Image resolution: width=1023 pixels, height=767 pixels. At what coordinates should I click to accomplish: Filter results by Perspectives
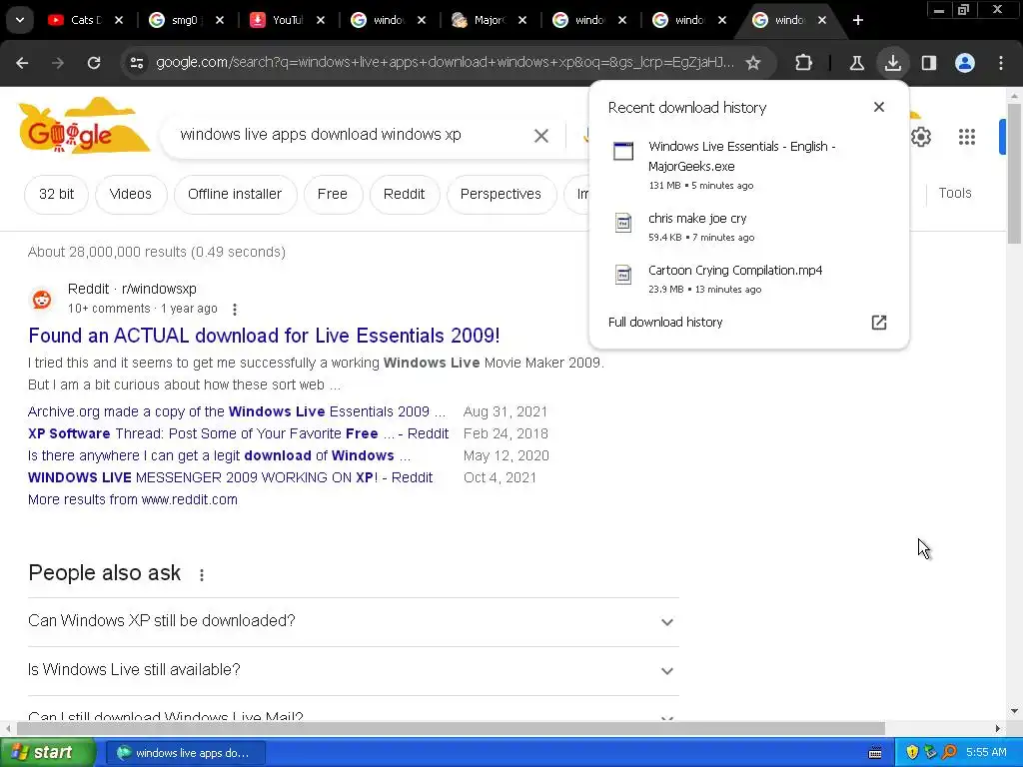[501, 195]
